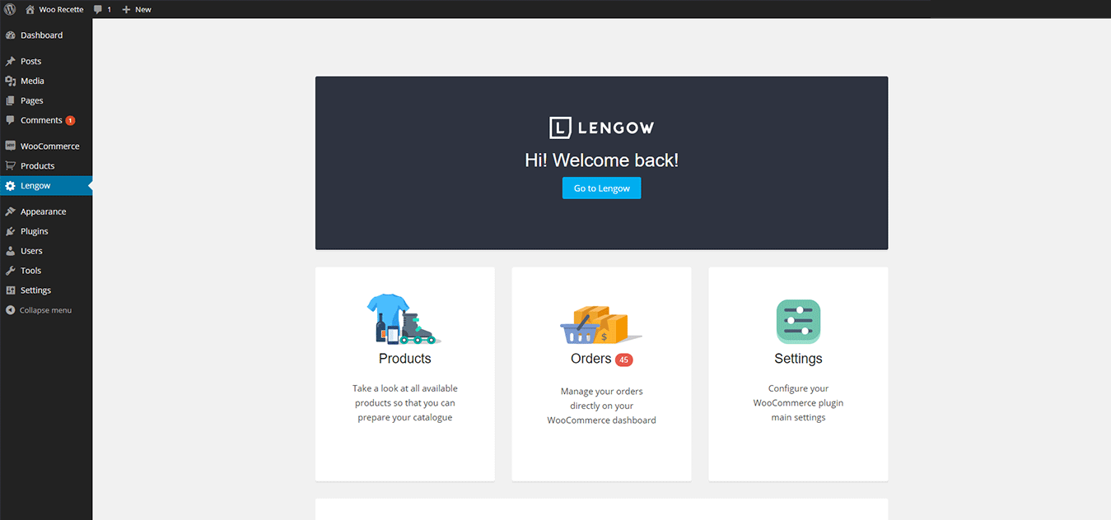1111x520 pixels.
Task: Click the comment count 1 in admin bar
Action: (109, 9)
